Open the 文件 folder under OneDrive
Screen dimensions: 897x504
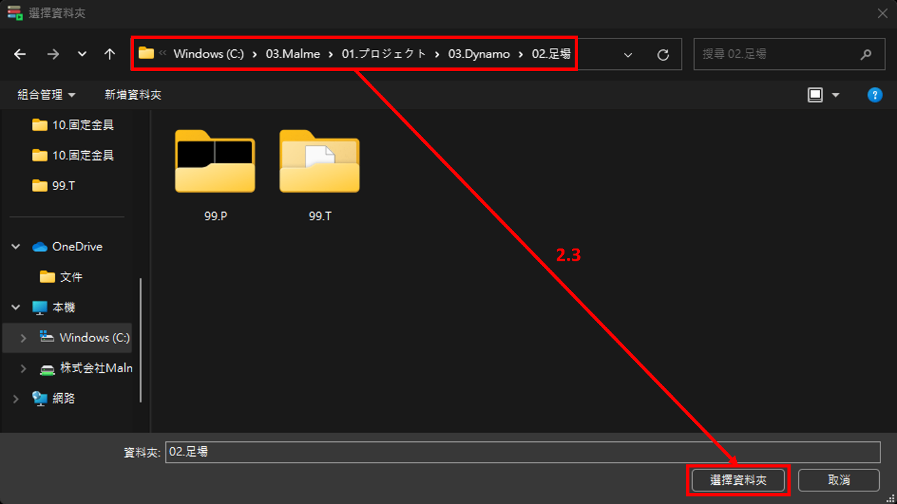click(62, 277)
